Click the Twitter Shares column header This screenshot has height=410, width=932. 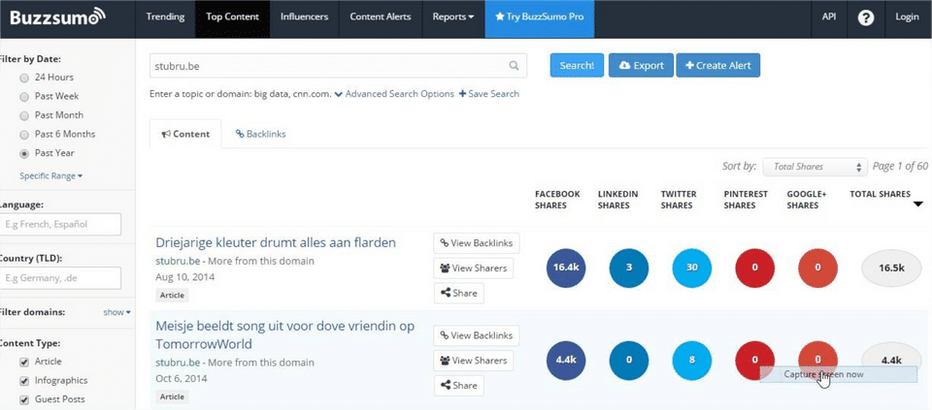coord(679,200)
